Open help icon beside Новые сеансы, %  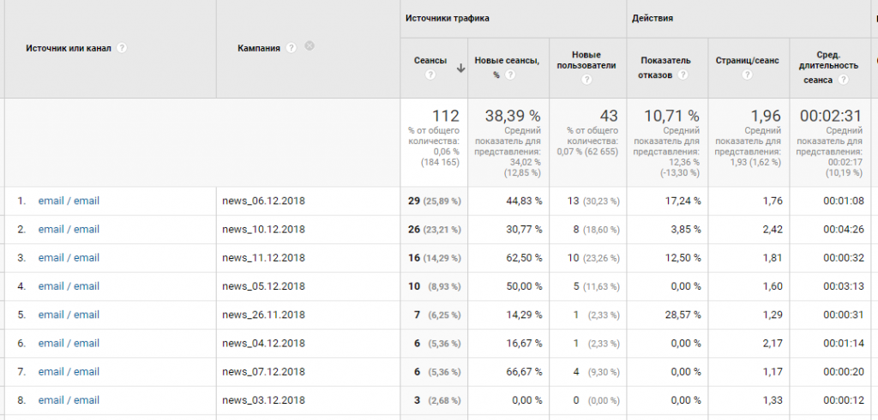tap(509, 75)
